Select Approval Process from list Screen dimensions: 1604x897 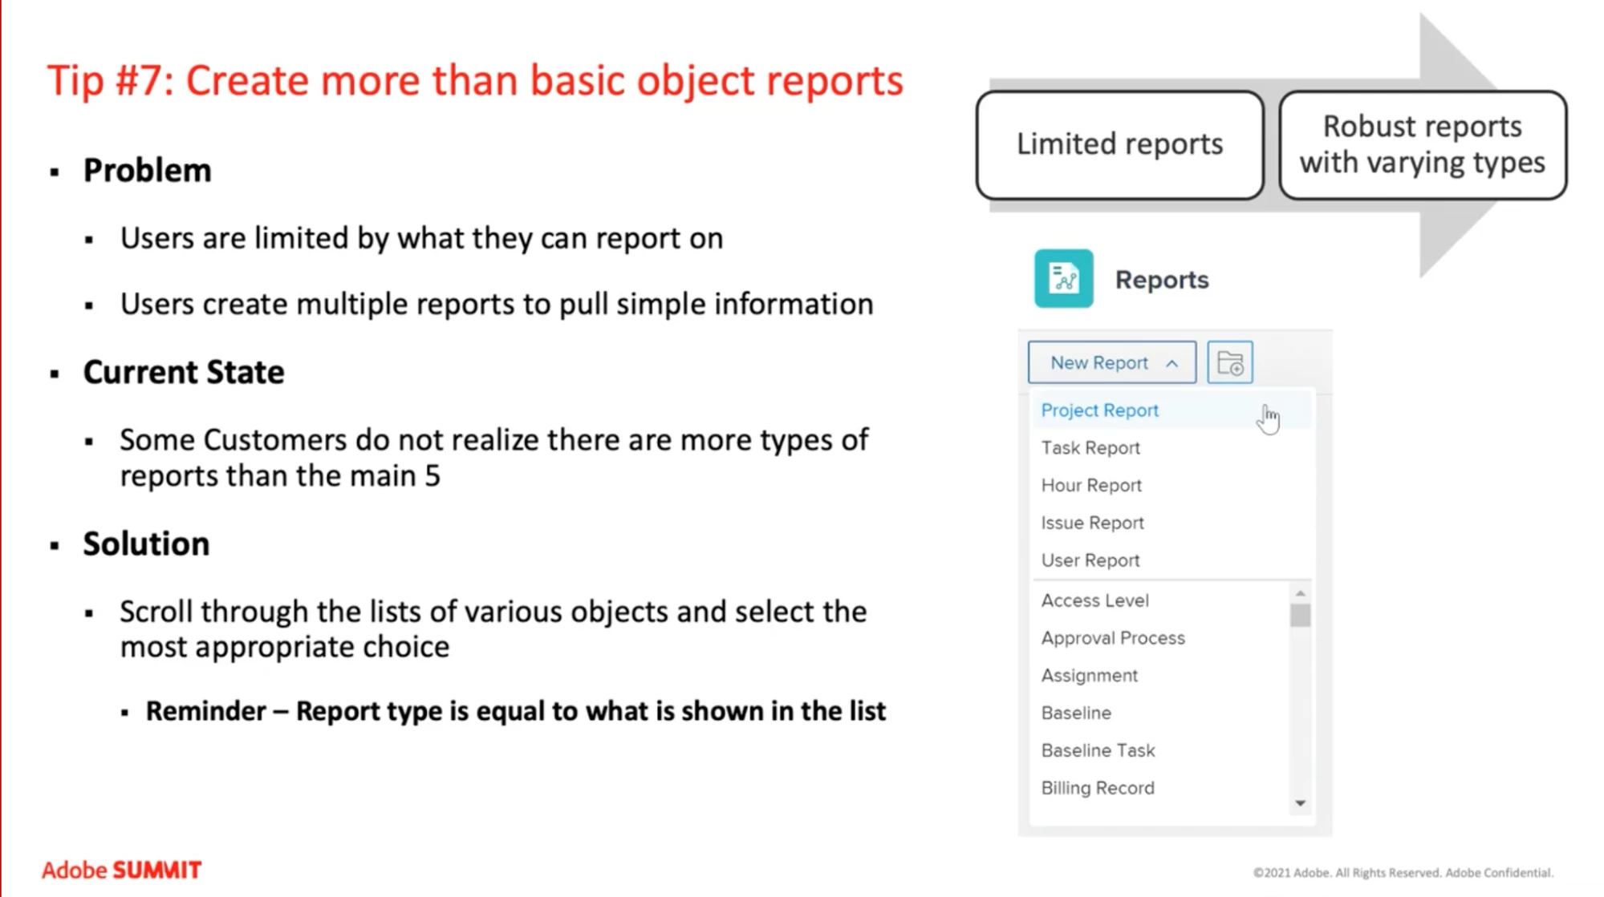(1112, 638)
